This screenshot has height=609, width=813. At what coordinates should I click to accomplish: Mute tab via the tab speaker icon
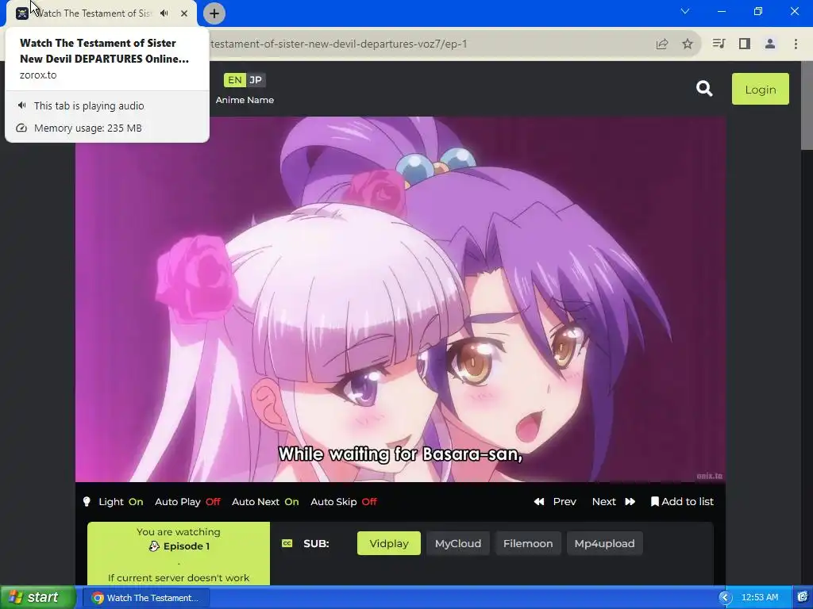tap(164, 13)
